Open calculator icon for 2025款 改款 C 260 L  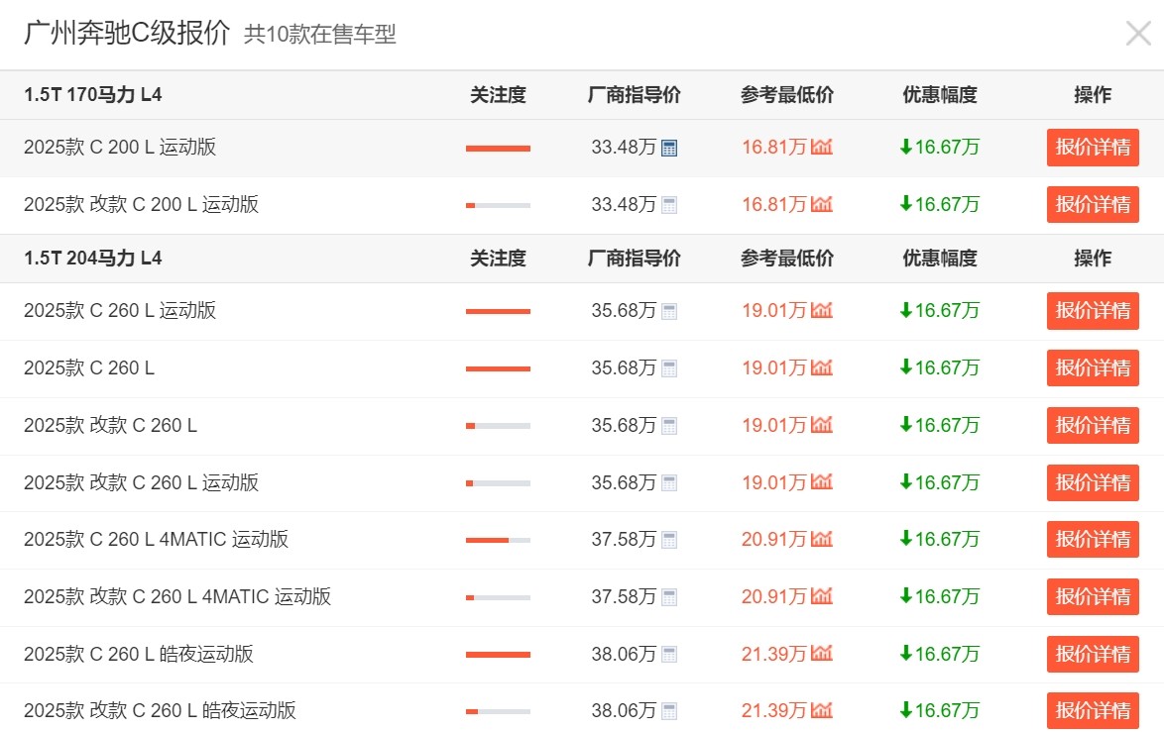coord(669,426)
